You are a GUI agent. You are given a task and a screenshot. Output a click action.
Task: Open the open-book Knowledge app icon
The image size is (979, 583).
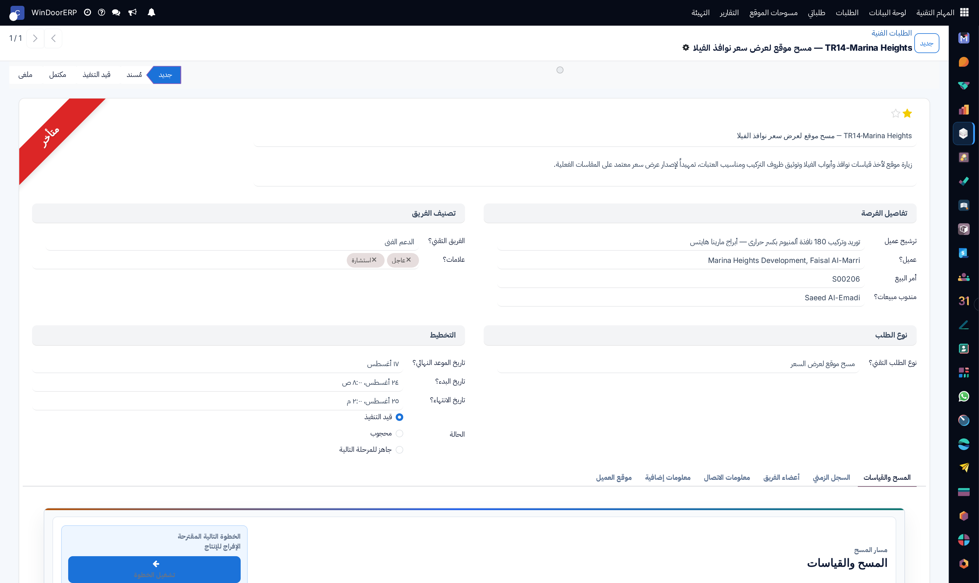click(964, 205)
